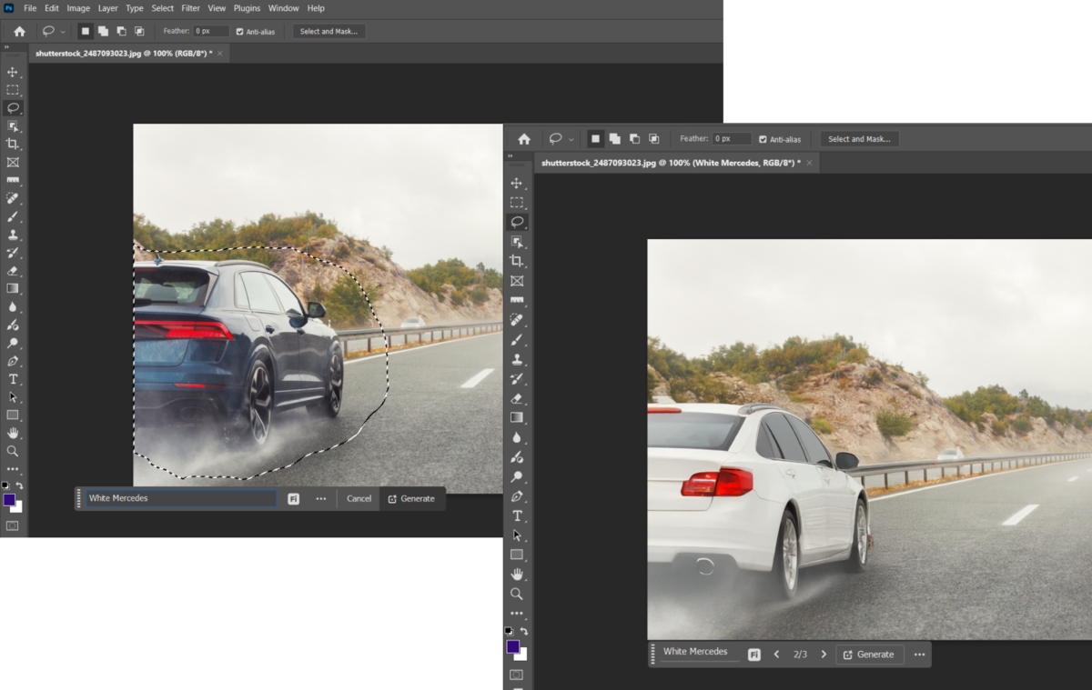This screenshot has width=1092, height=690.
Task: Select Spot Healing Brush in back window
Action: pos(13,198)
